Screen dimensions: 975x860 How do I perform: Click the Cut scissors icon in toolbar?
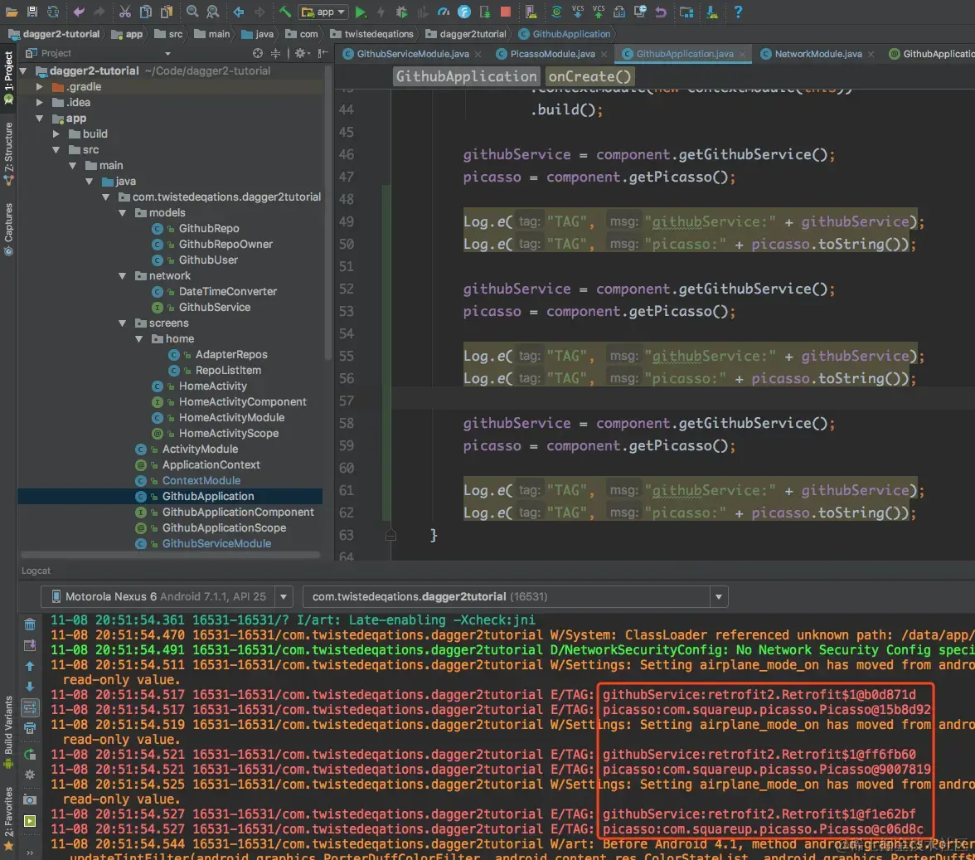pos(124,12)
